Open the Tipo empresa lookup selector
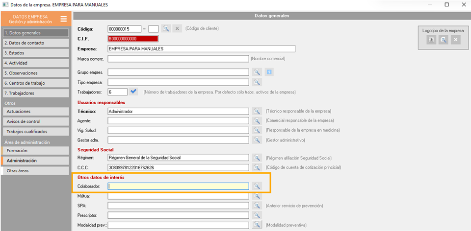471x231 pixels. click(257, 82)
